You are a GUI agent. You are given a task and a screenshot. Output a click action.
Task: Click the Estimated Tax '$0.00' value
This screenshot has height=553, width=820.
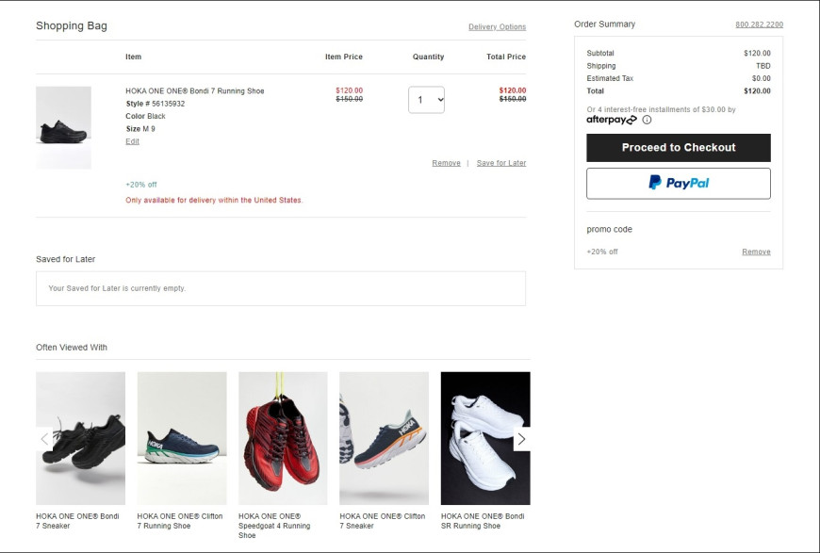coord(761,78)
